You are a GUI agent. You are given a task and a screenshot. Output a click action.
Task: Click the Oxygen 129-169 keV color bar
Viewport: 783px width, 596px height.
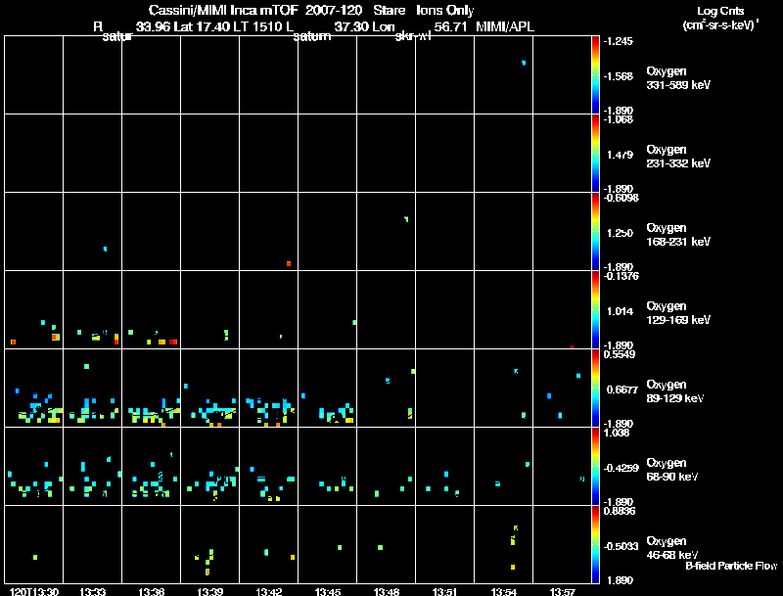tap(597, 310)
